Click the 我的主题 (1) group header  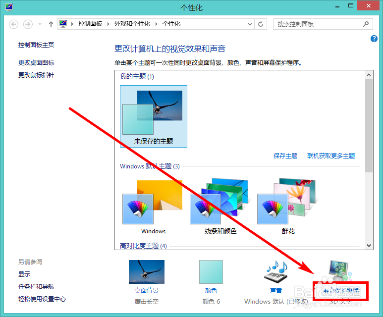(137, 76)
